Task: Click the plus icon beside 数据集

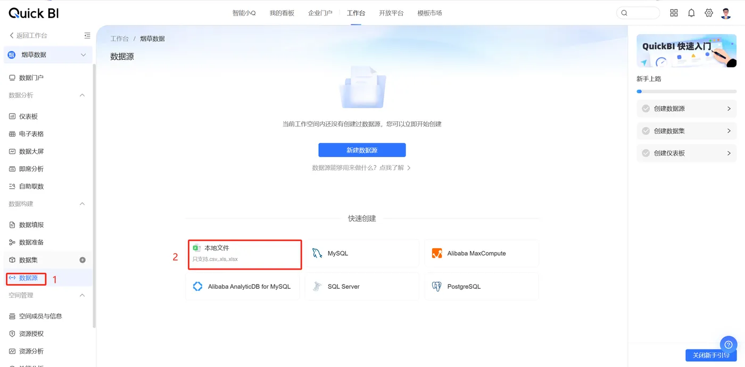Action: [82, 260]
